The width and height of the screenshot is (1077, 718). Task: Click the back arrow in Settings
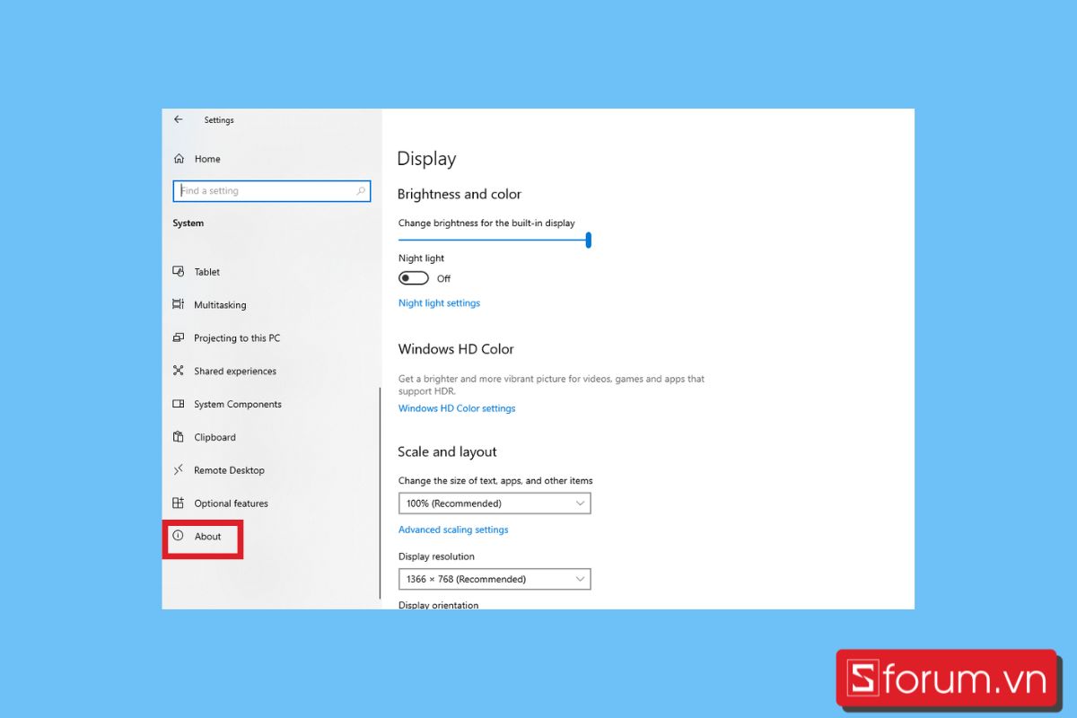pos(178,119)
